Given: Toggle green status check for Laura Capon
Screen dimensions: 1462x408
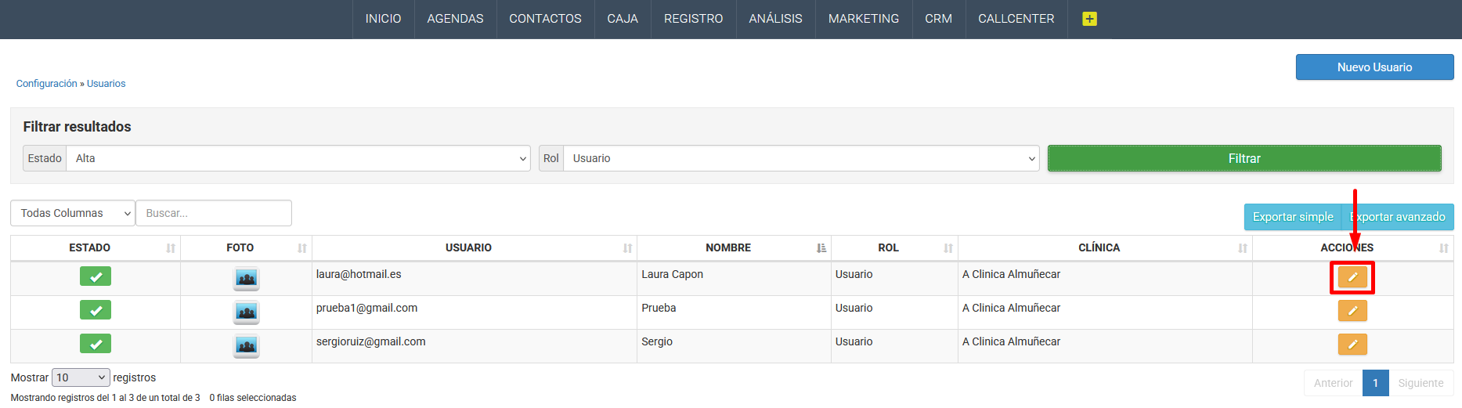Looking at the screenshot, I should coord(96,276).
